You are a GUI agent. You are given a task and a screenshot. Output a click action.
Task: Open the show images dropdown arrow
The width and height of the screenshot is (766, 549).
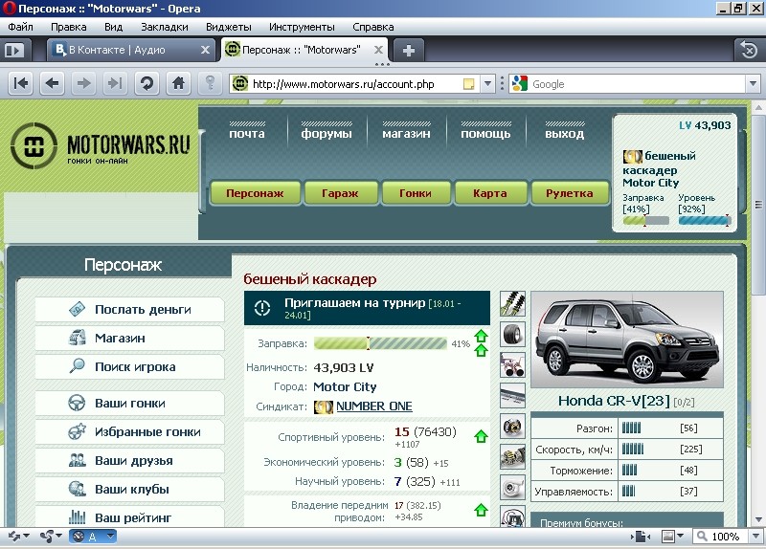680,537
